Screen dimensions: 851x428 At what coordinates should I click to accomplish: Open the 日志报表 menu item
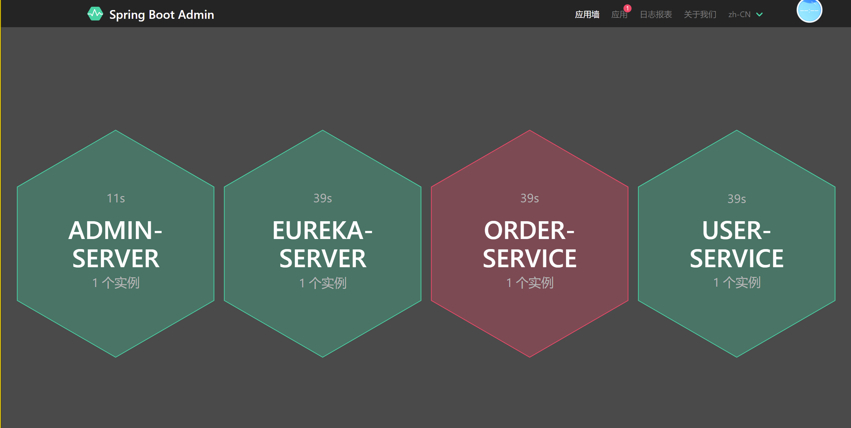[655, 14]
